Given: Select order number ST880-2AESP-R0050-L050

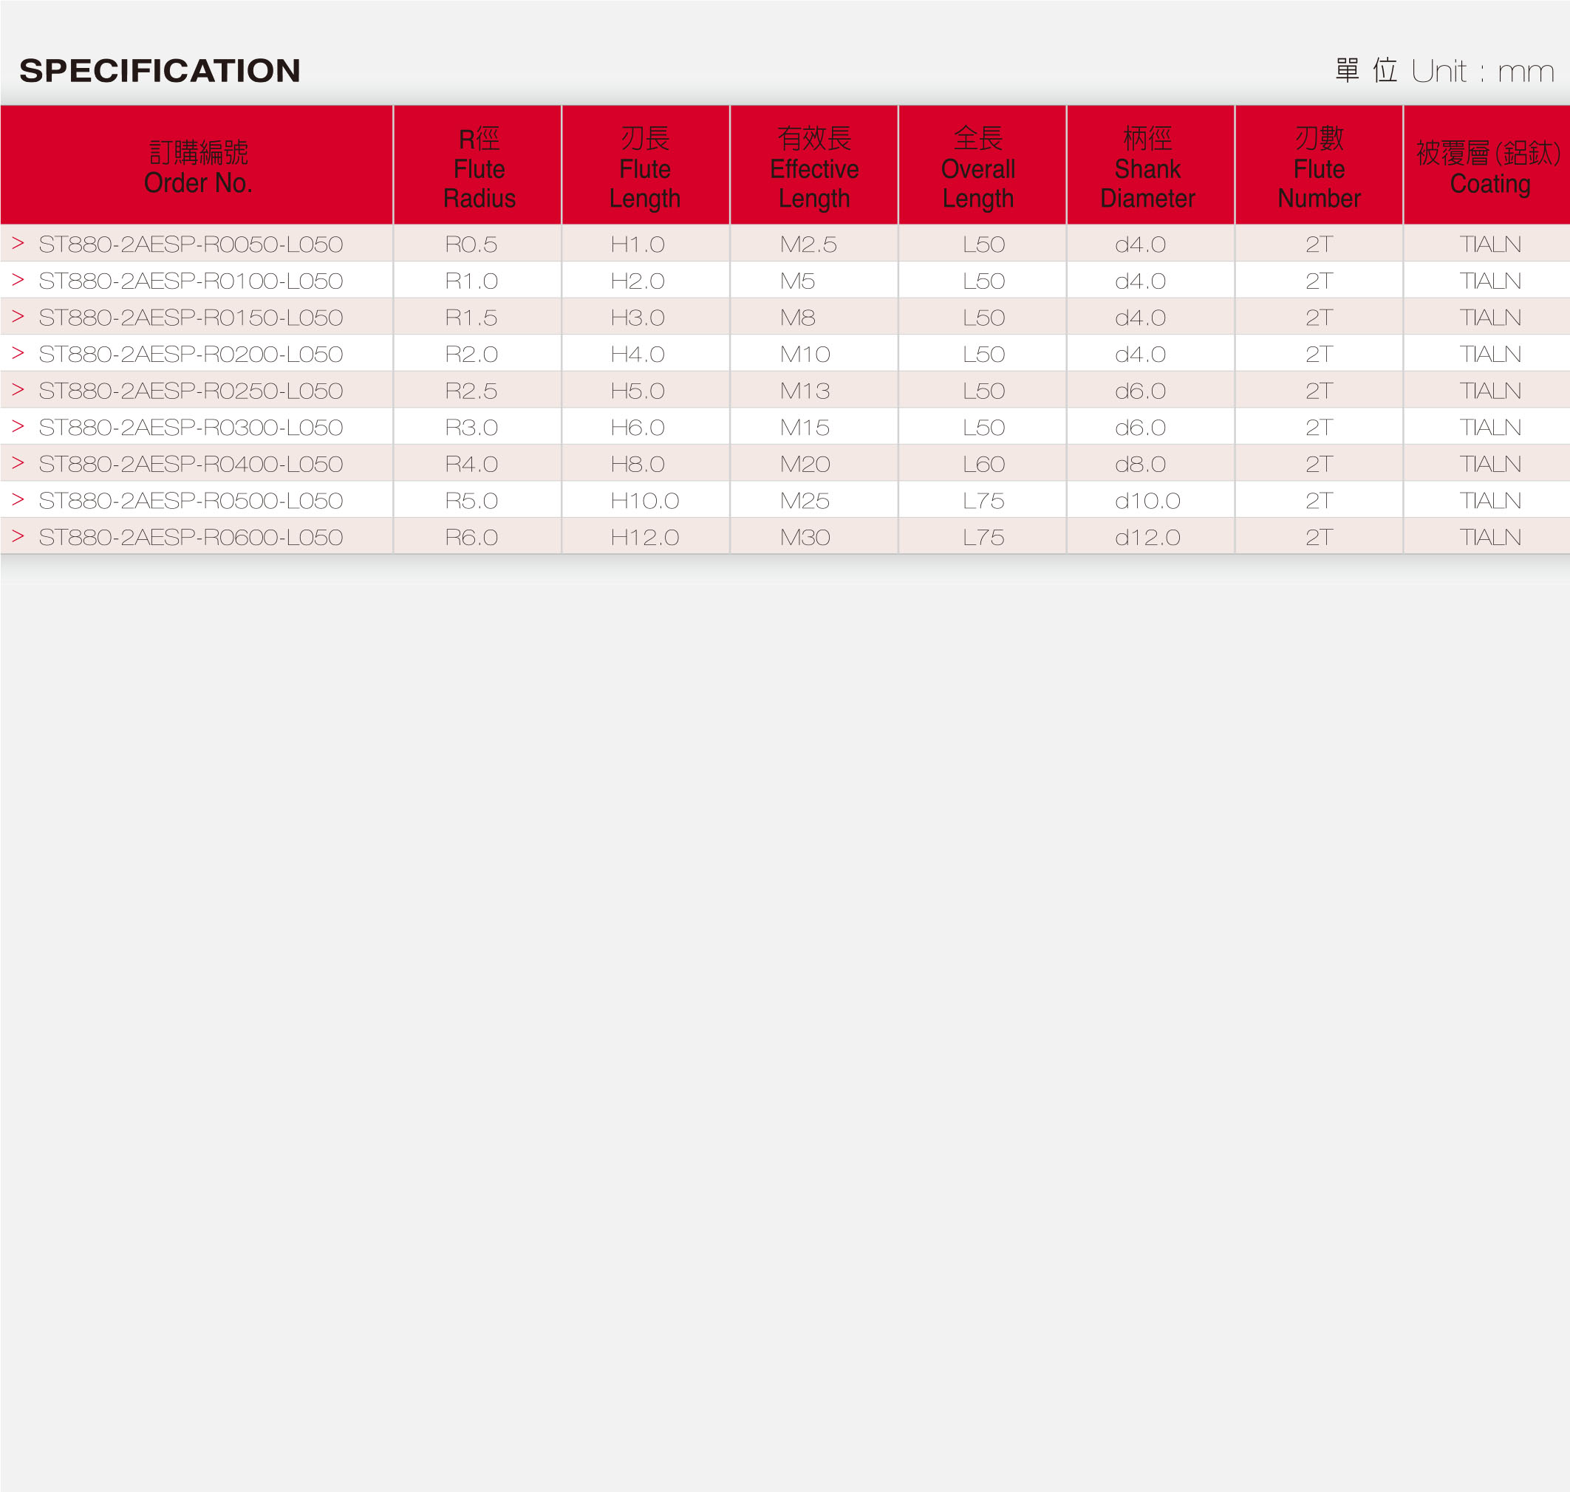Looking at the screenshot, I should tap(191, 244).
